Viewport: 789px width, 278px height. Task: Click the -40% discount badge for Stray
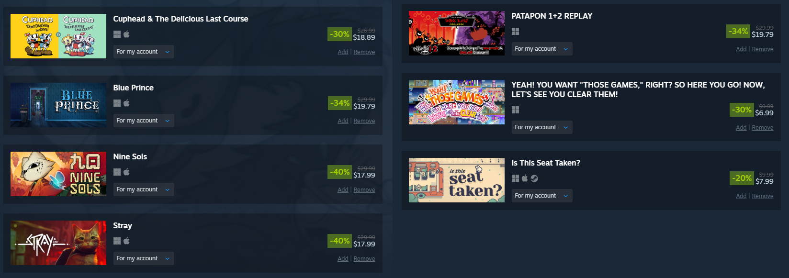coord(340,241)
